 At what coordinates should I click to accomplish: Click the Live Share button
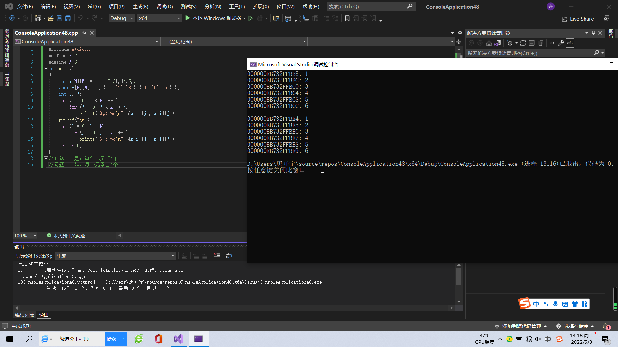578,19
